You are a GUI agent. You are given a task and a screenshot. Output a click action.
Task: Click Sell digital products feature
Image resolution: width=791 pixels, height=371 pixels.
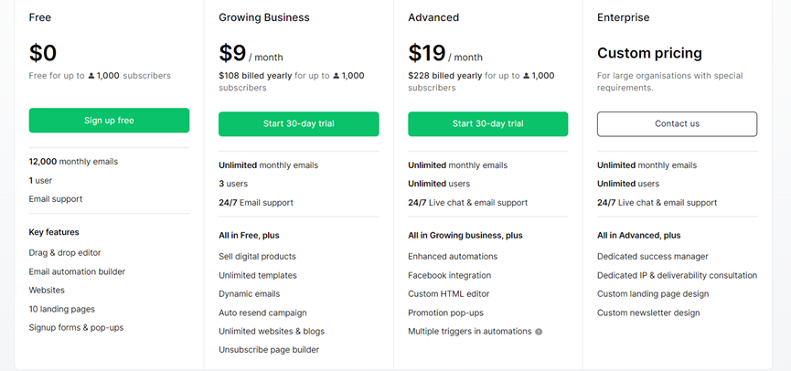point(257,257)
